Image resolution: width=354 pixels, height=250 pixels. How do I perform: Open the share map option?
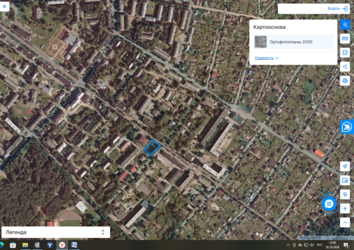[345, 66]
